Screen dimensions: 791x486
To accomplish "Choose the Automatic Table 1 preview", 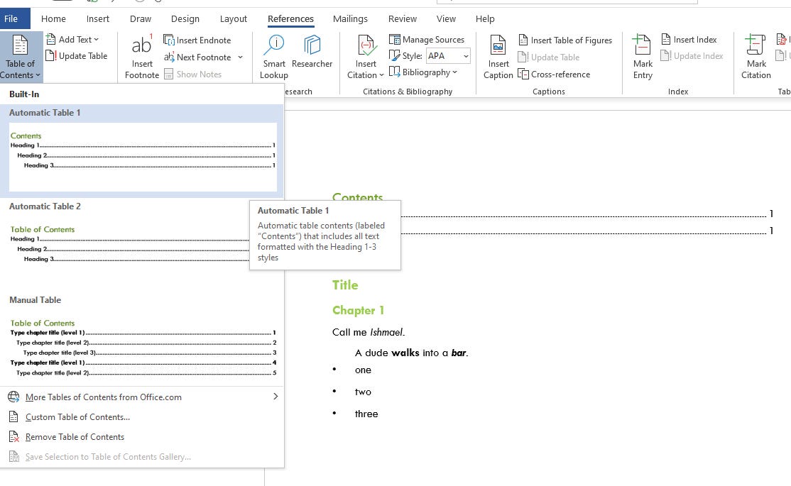I will (x=143, y=157).
